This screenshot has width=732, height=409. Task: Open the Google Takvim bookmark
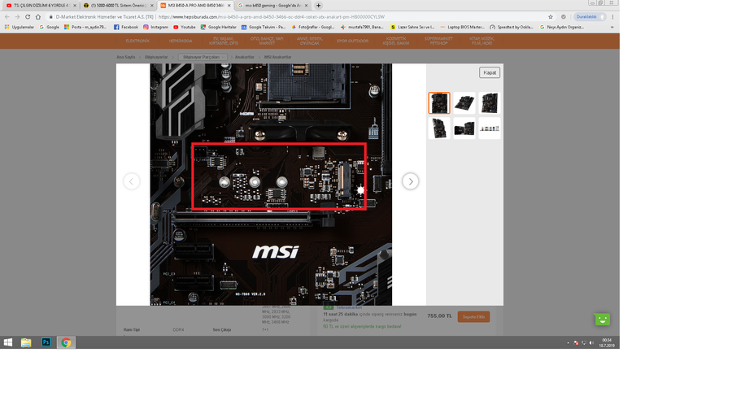click(264, 27)
